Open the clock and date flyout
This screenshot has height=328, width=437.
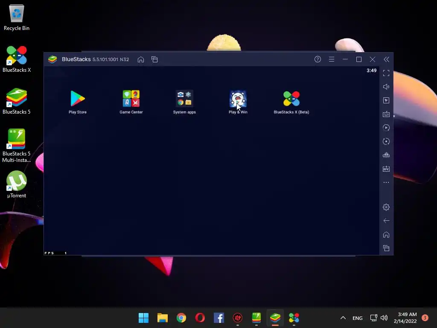click(405, 318)
